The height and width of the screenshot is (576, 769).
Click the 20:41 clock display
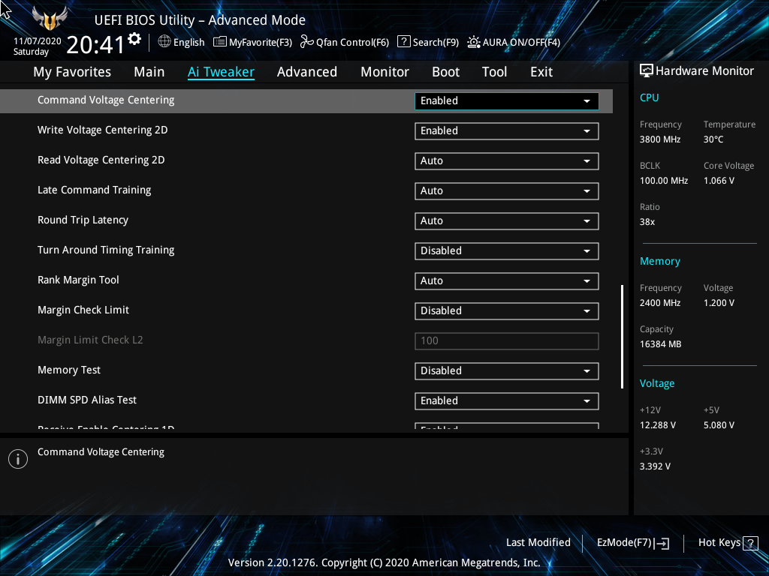pos(95,45)
